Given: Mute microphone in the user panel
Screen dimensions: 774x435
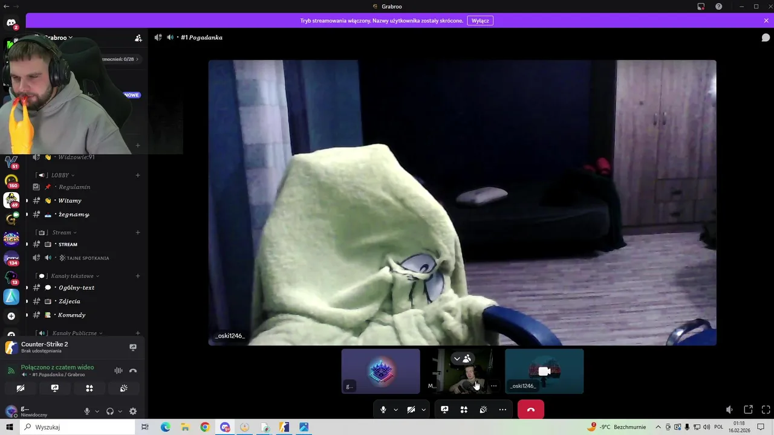Looking at the screenshot, I should coord(87,411).
